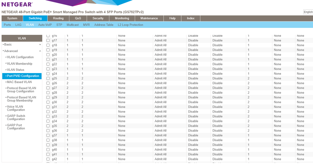Select checkbox for port g17
Screen dimensions: 313x164
pos(48,40)
